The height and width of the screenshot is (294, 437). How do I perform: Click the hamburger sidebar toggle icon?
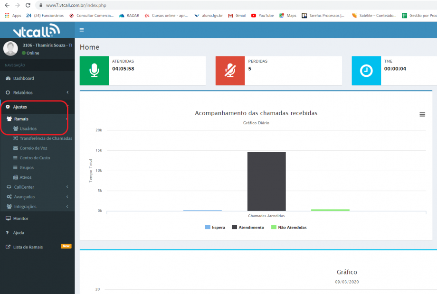point(82,30)
